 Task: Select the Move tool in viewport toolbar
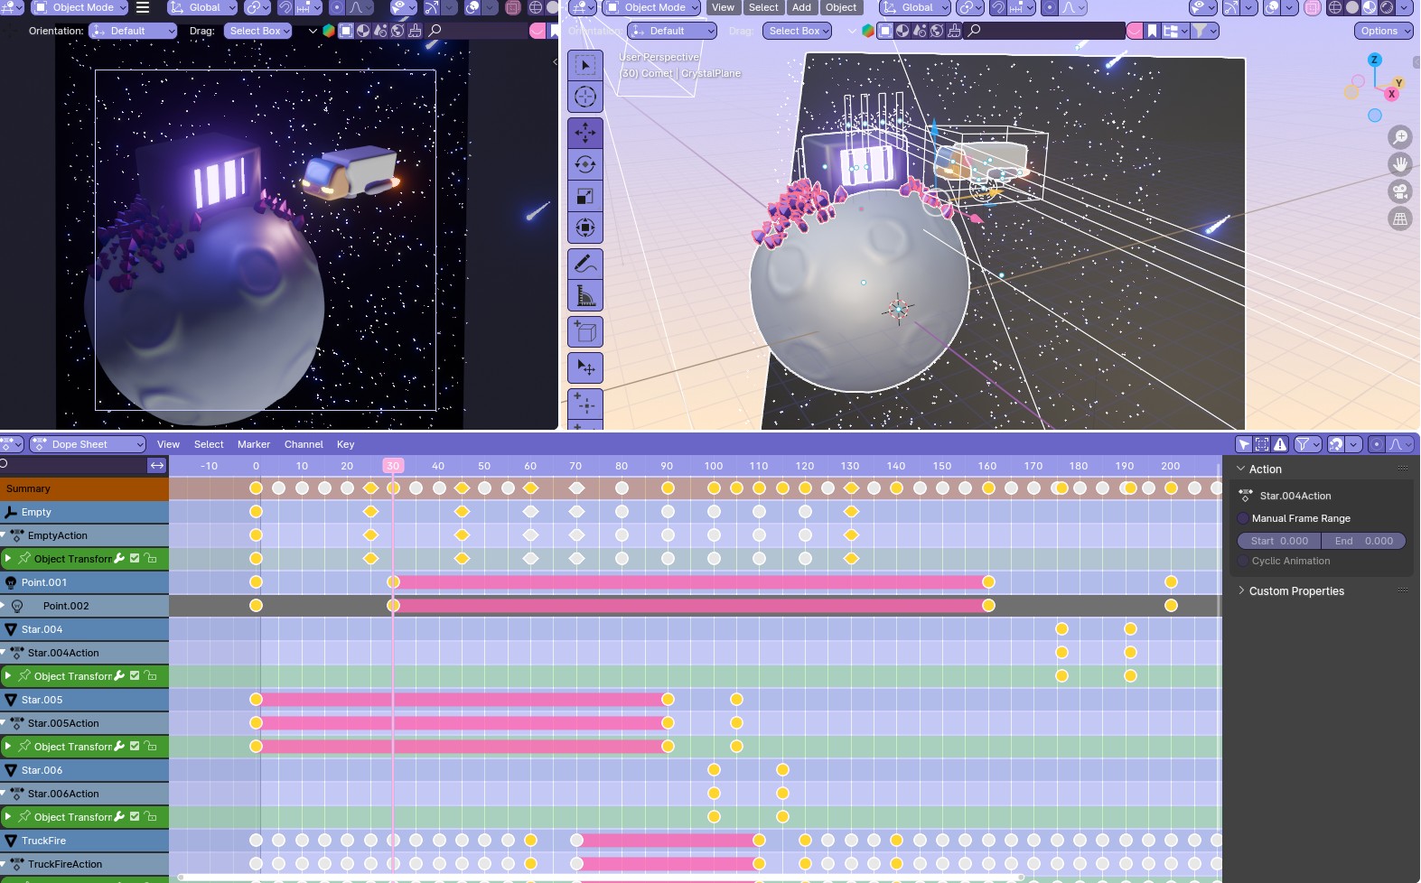pyautogui.click(x=584, y=133)
